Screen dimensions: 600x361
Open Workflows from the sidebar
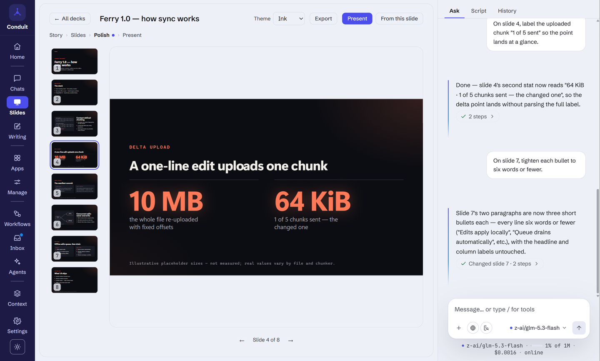click(x=17, y=218)
